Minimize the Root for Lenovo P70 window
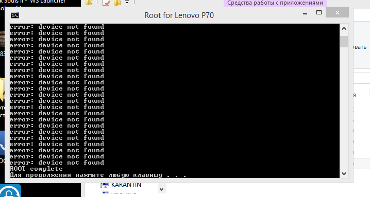The height and width of the screenshot is (197, 370). pos(305,13)
